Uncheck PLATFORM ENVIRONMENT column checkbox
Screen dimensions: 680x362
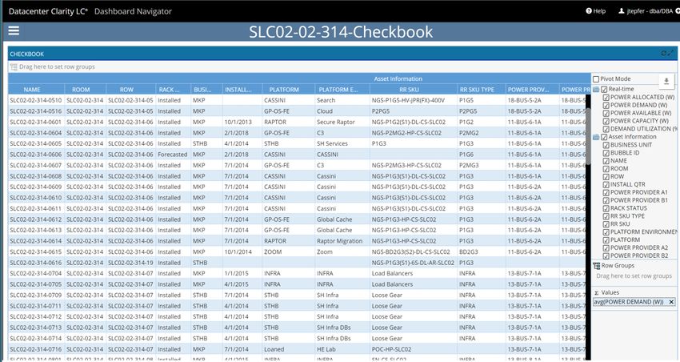tap(606, 231)
